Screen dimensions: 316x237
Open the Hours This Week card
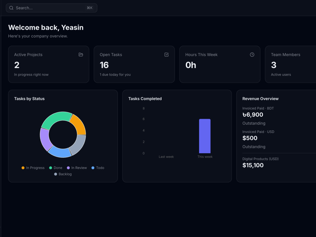220,64
